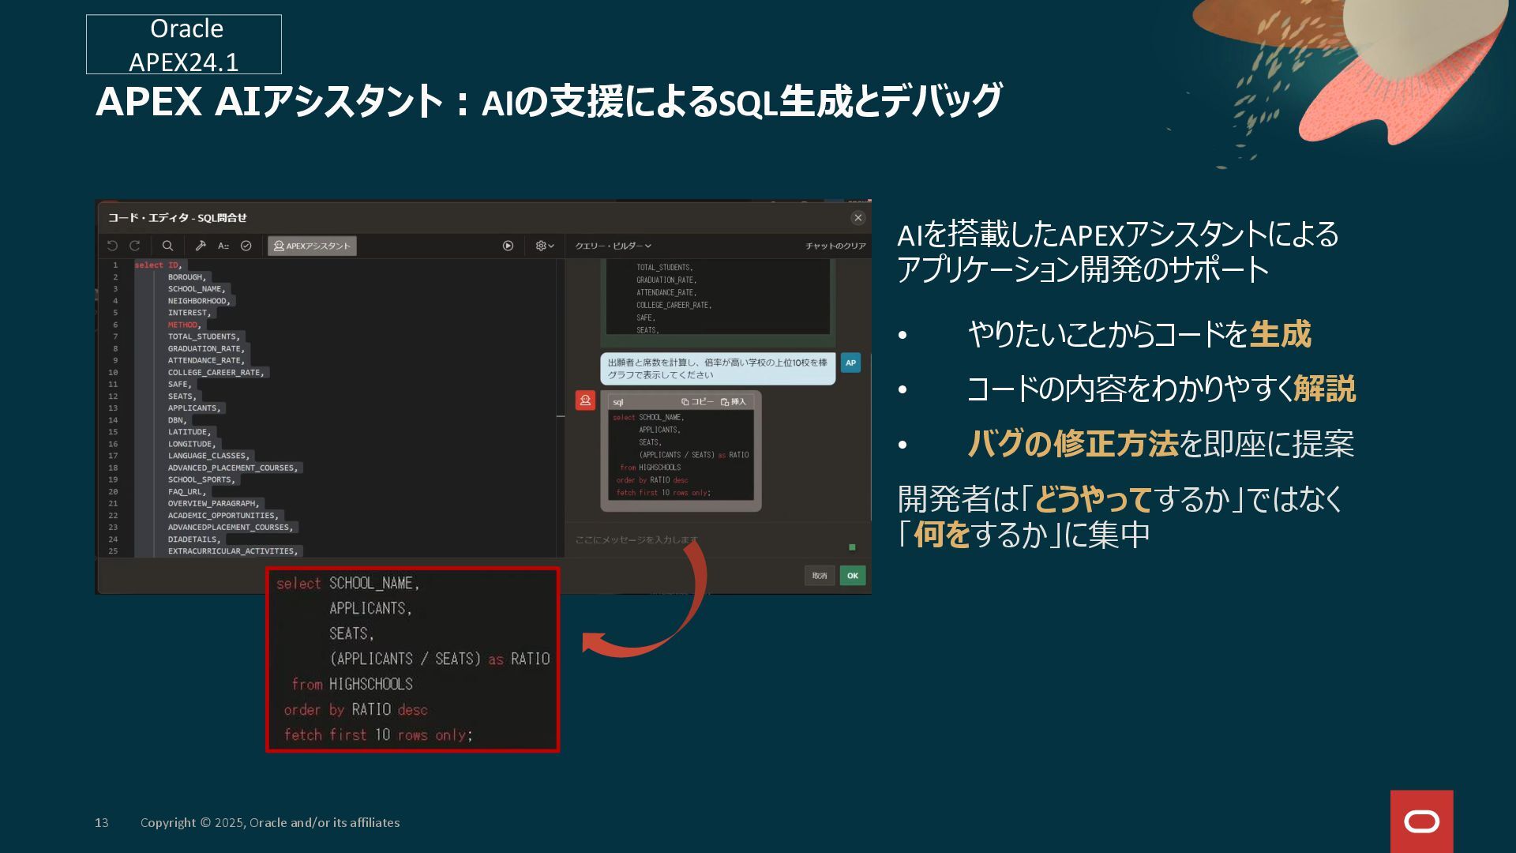Run the query with the play icon

[508, 246]
